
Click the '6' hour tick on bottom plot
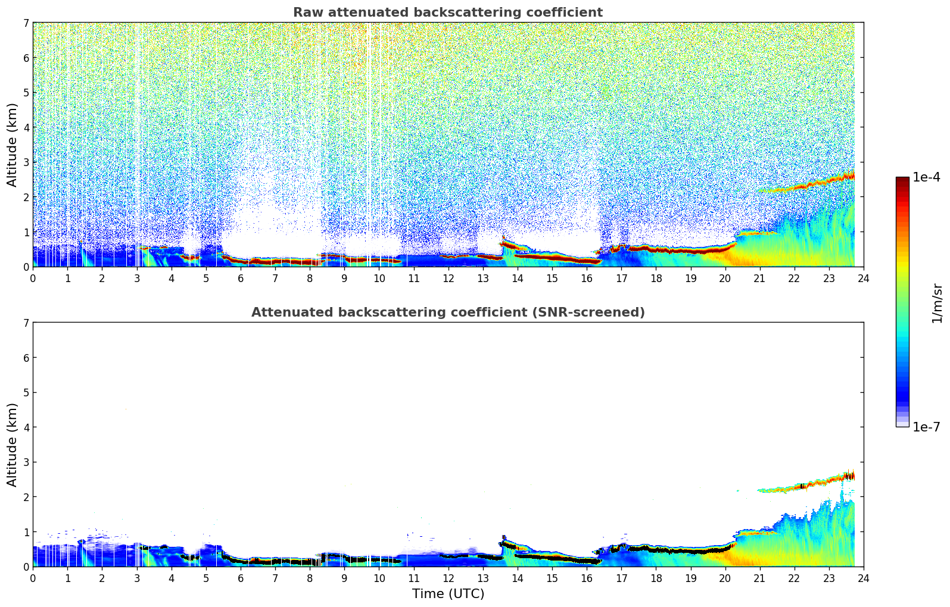pyautogui.click(x=241, y=578)
